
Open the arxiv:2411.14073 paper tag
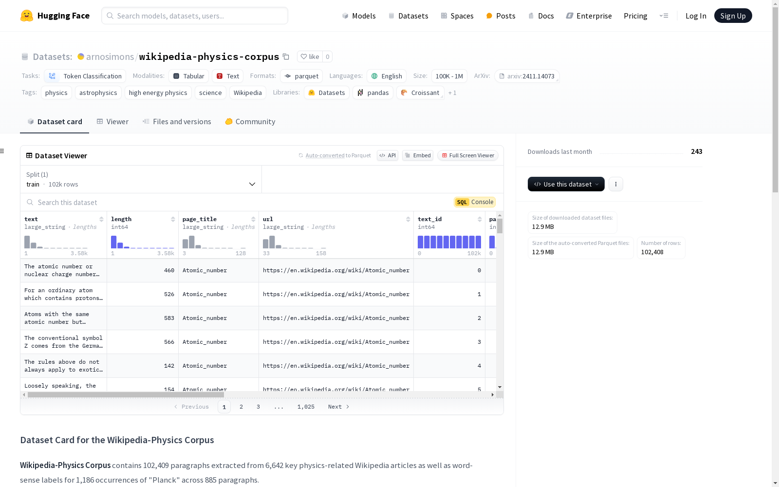click(x=527, y=76)
